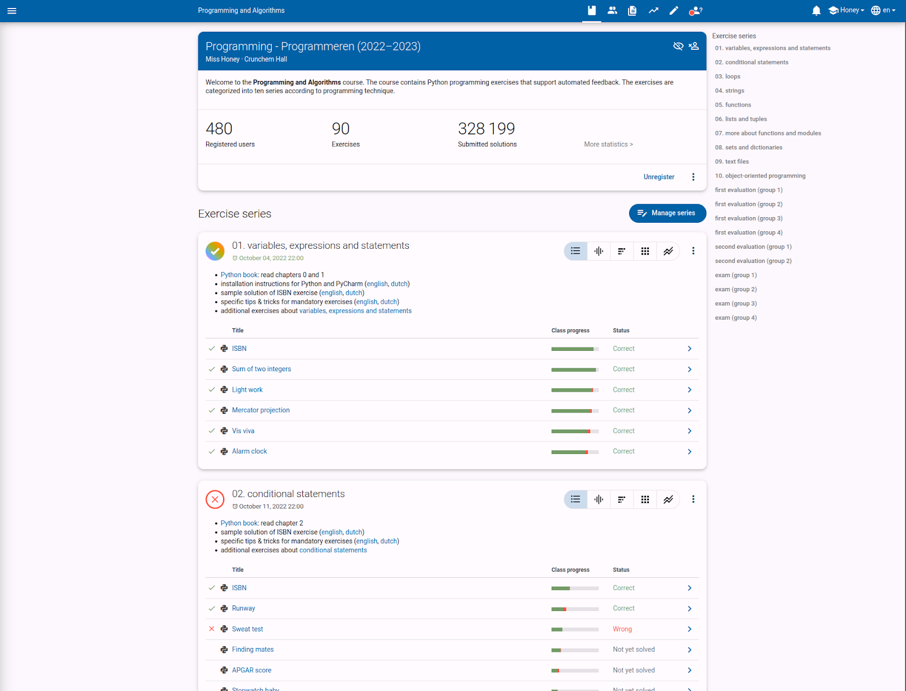Open the notifications bell
Screen dimensions: 906x691
coord(816,11)
